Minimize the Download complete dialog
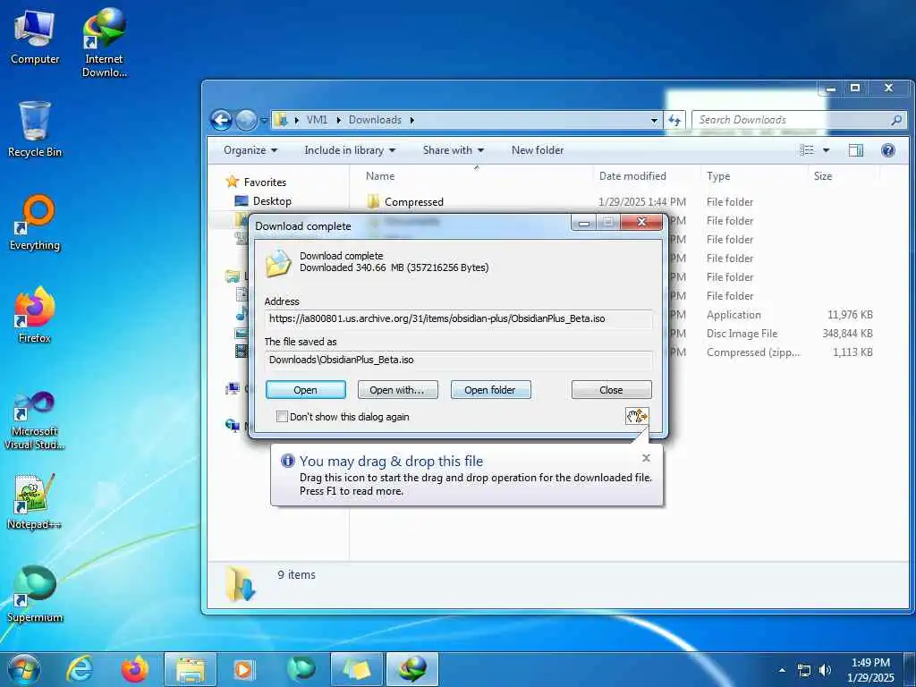 pos(583,223)
